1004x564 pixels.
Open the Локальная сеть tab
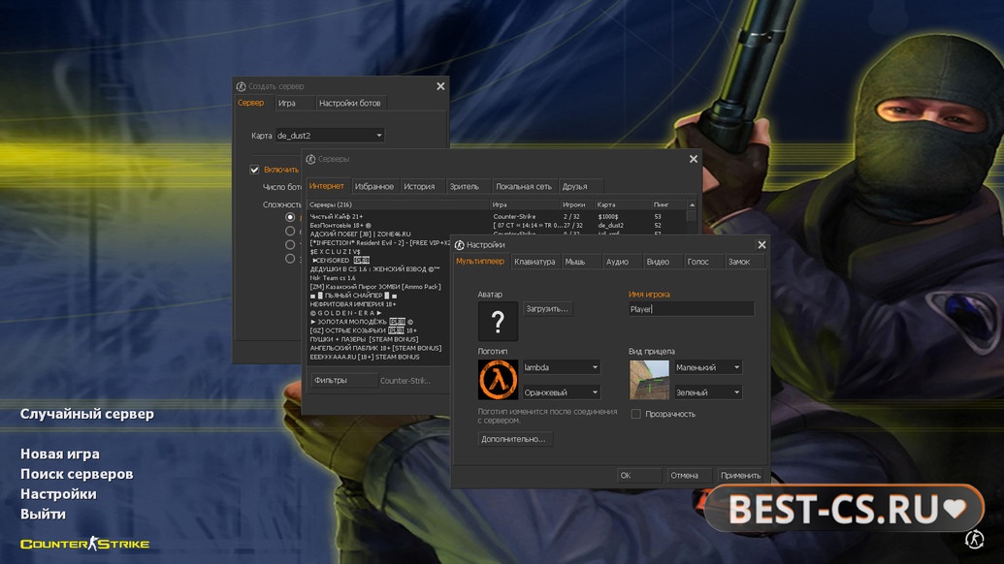tap(523, 187)
